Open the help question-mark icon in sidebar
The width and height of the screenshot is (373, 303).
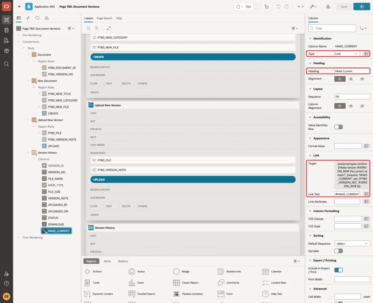pos(7,283)
